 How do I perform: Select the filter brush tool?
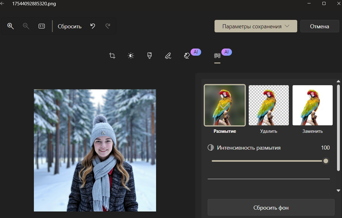pos(150,56)
